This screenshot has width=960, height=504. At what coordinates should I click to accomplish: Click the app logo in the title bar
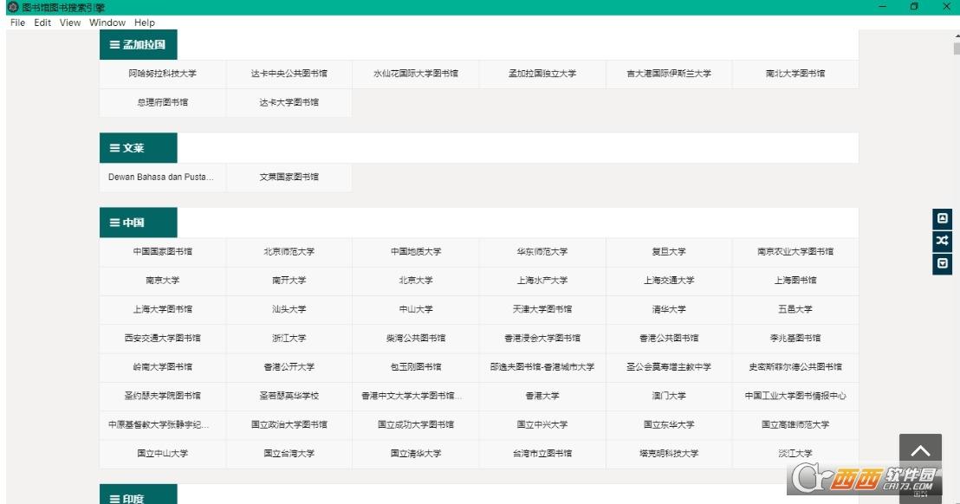click(x=12, y=7)
